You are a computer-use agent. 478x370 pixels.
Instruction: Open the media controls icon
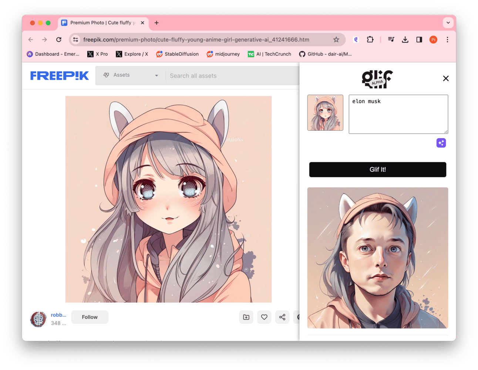[x=391, y=40]
